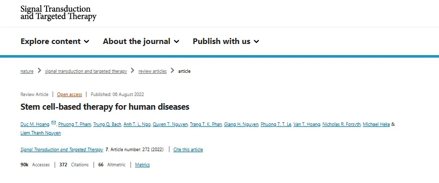This screenshot has height=183, width=439.
Task: Open author Duc M. Hoang's details
Action: tap(35, 124)
